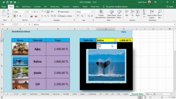
Task: Click the G4 cell validation dropdown arrow
Action: click(116, 41)
